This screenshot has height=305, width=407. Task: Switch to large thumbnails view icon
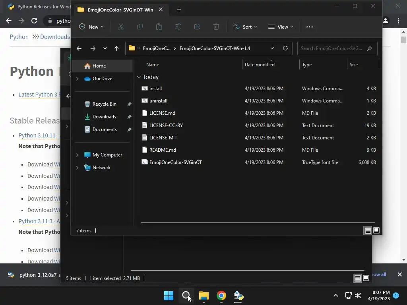pos(376,230)
